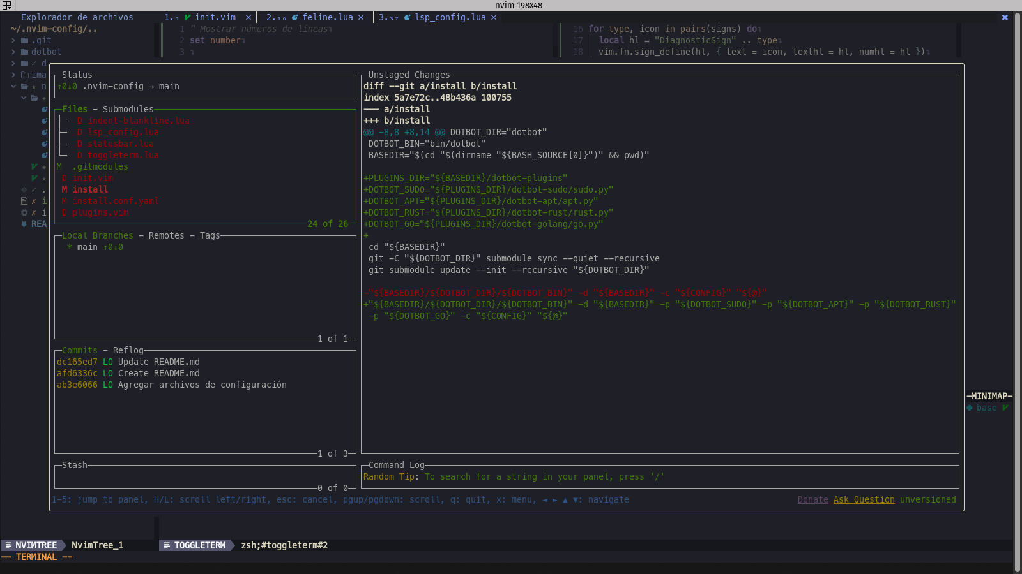Expand the dotbot folder in the file tree
Image resolution: width=1022 pixels, height=574 pixels.
13,52
